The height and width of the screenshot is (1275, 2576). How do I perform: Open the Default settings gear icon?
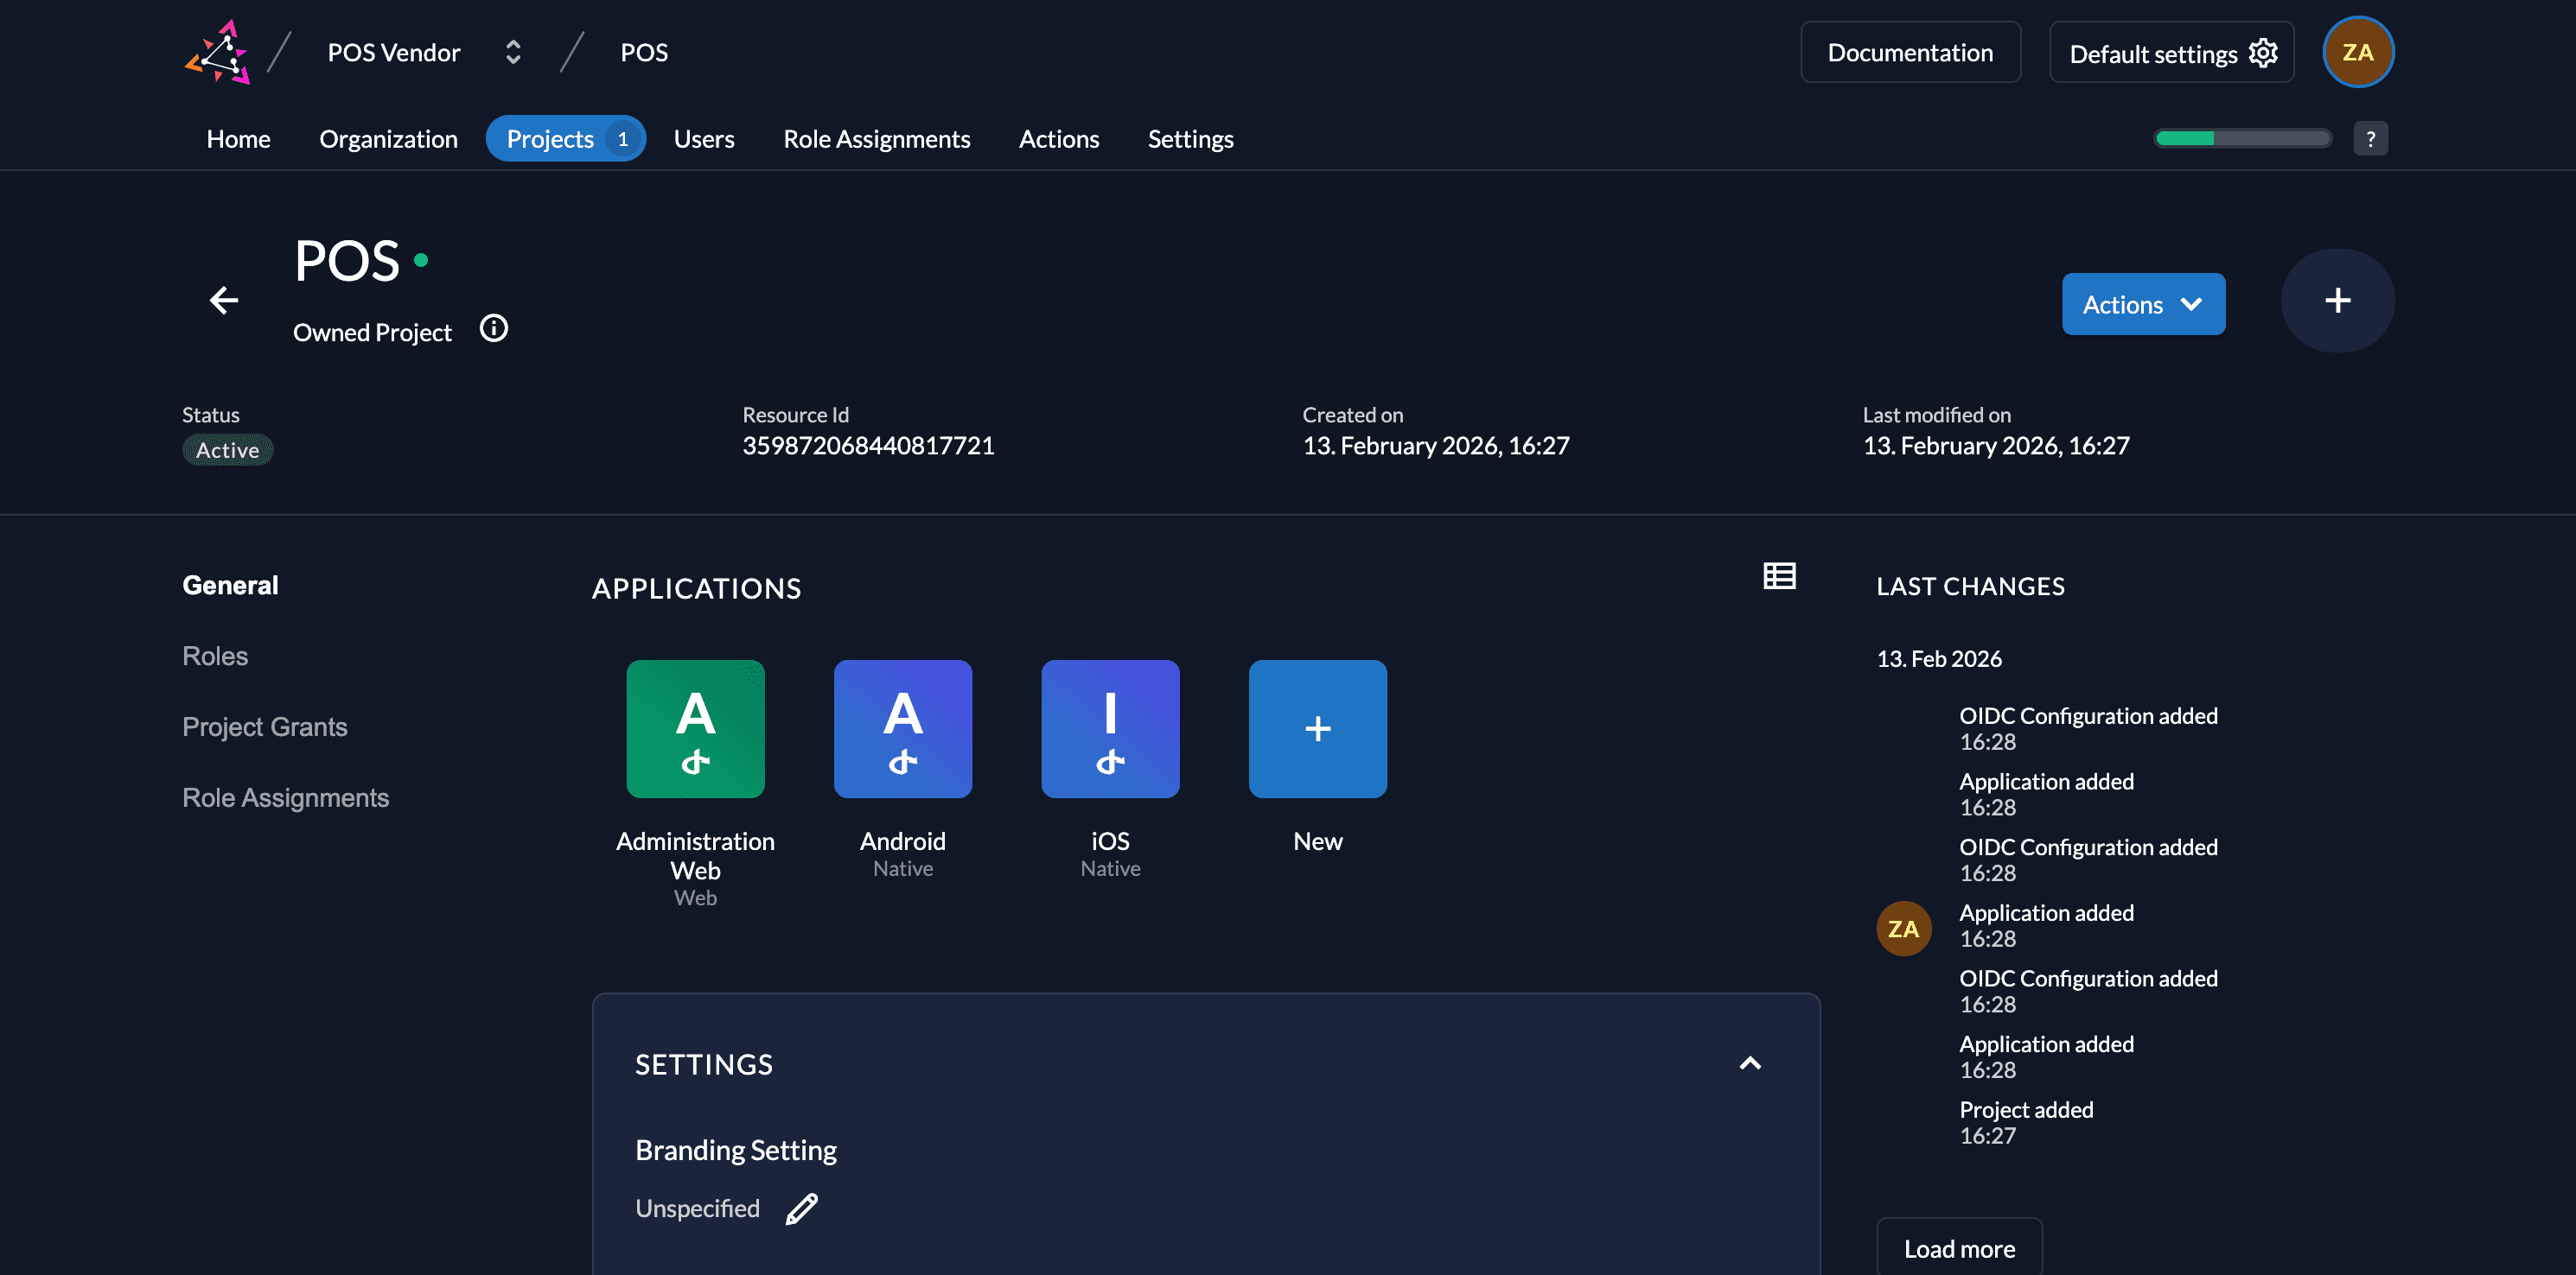[x=2264, y=52]
